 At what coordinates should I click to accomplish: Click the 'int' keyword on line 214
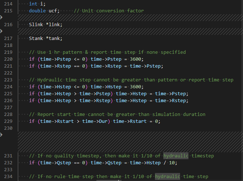tap(33, 4)
